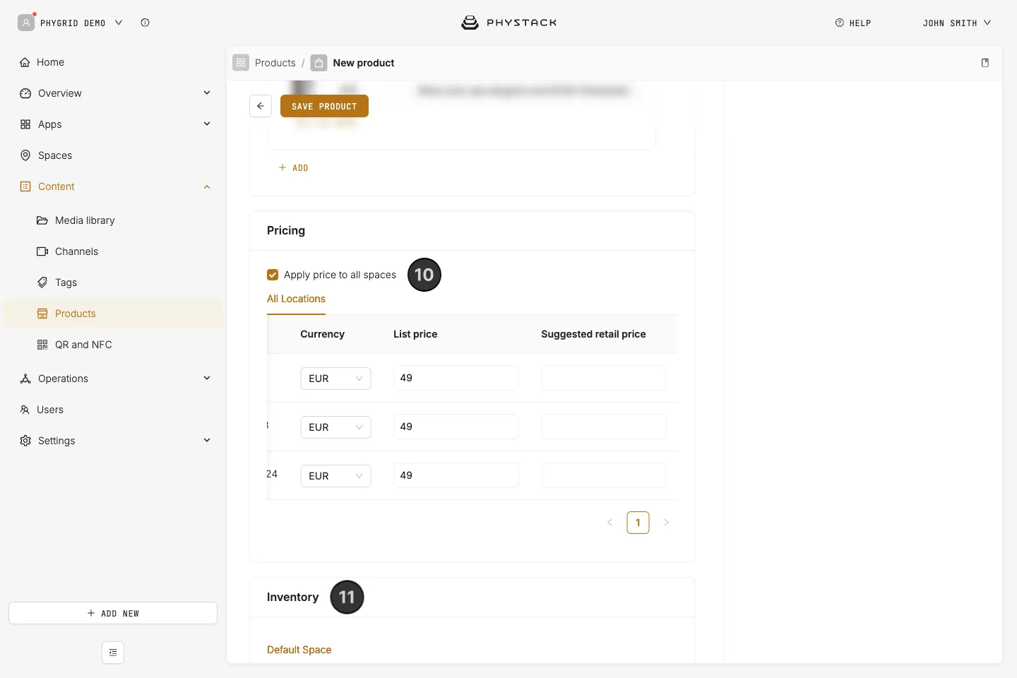Click the Products breadcrumb grid icon

pyautogui.click(x=241, y=63)
